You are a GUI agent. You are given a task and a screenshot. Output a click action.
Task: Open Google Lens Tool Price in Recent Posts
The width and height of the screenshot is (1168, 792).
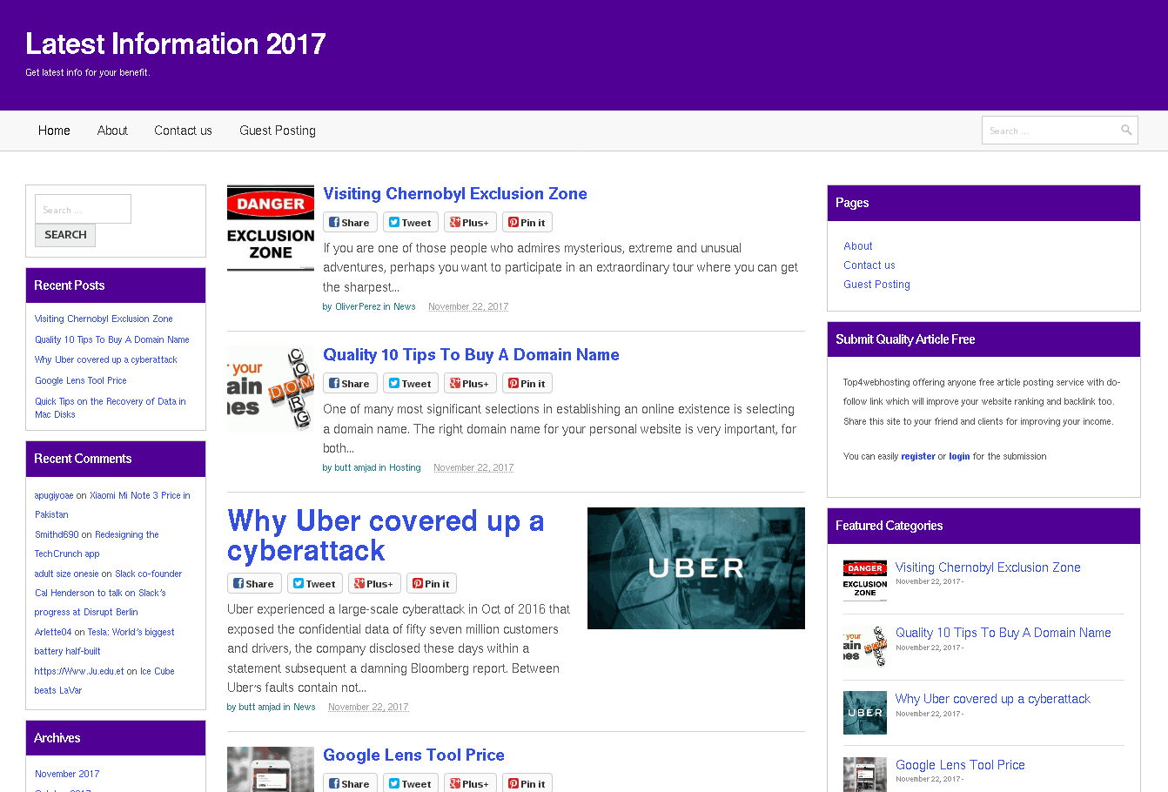(81, 380)
